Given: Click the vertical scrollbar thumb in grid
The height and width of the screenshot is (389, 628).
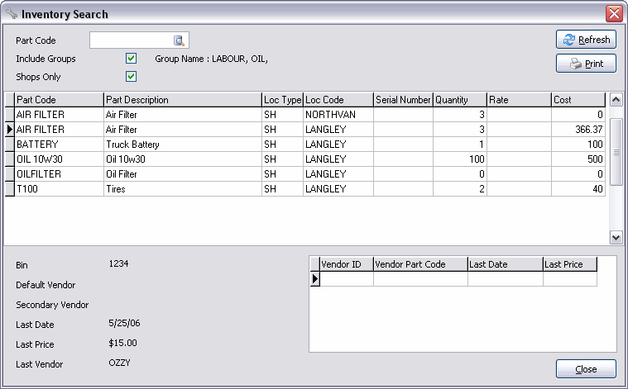Looking at the screenshot, I should [616, 152].
